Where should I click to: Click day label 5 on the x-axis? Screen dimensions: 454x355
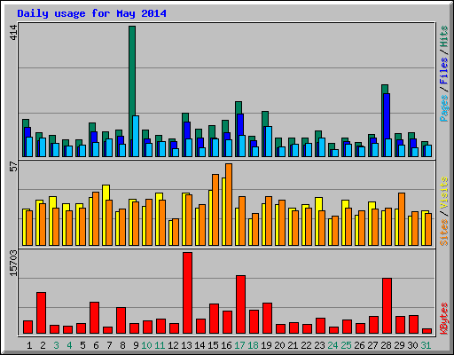point(82,345)
